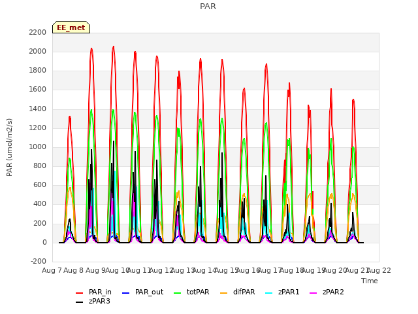Click the Aug 22 x-axis tick label
Viewport: 418px width, 314px height.
pos(379,270)
